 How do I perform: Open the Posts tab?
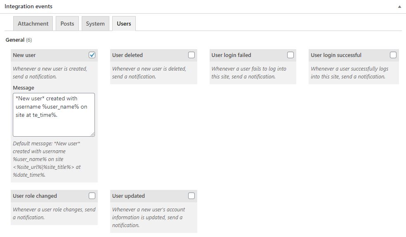click(67, 24)
